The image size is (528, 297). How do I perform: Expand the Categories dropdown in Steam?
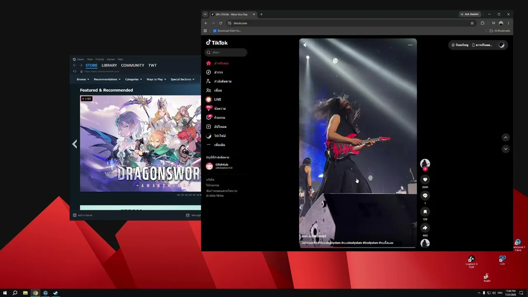click(134, 79)
